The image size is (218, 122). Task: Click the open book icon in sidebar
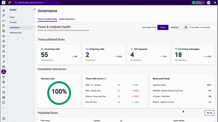pos(4,67)
